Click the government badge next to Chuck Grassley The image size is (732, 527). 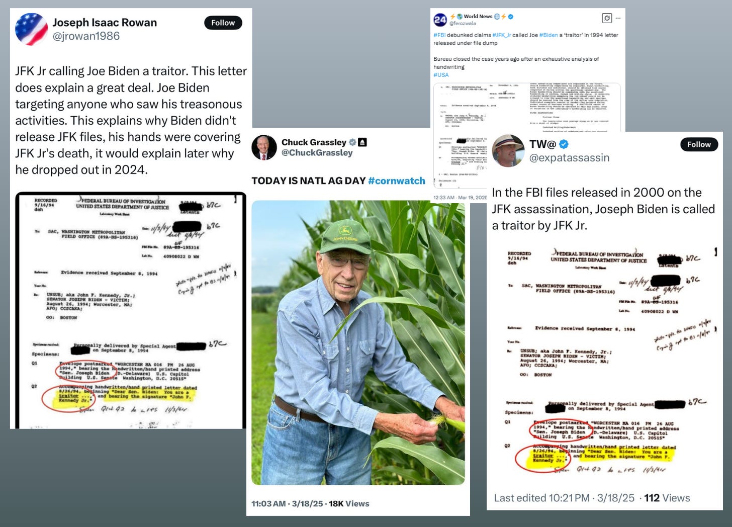[362, 142]
